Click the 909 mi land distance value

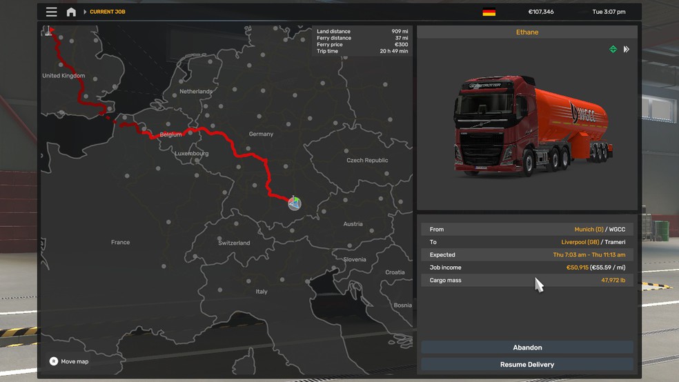400,31
